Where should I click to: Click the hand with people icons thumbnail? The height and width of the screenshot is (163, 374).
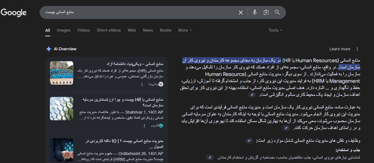click(x=61, y=150)
